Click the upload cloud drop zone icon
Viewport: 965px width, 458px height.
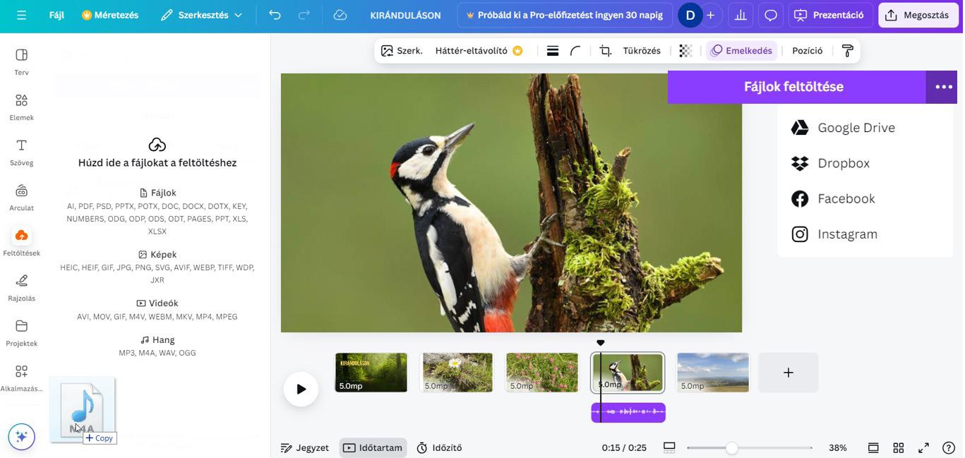[x=157, y=145]
